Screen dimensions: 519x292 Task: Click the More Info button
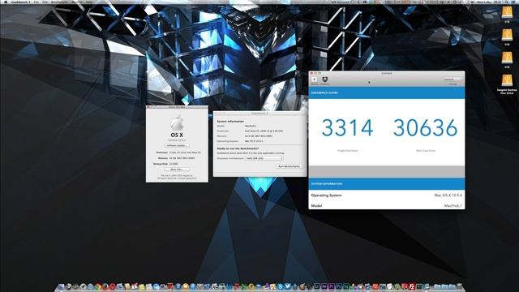(x=177, y=170)
